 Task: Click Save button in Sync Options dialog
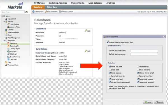(x=148, y=102)
